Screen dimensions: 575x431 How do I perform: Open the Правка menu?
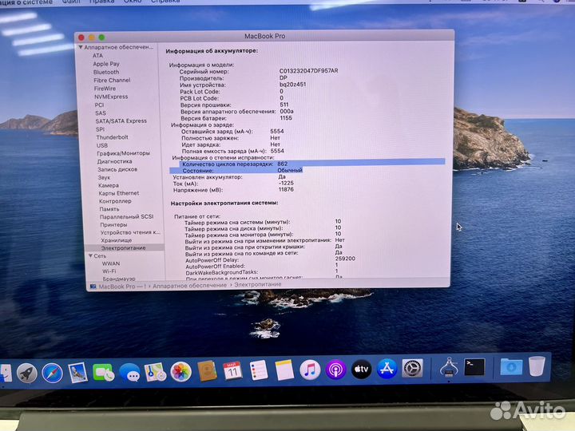tap(101, 2)
